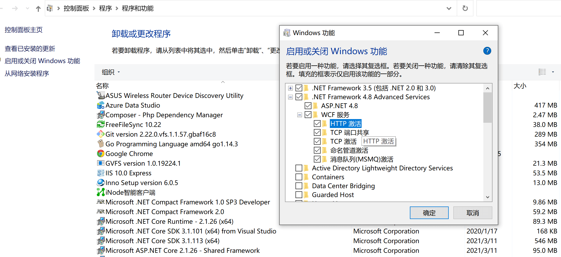Check the Containers feature checkbox

tap(299, 177)
